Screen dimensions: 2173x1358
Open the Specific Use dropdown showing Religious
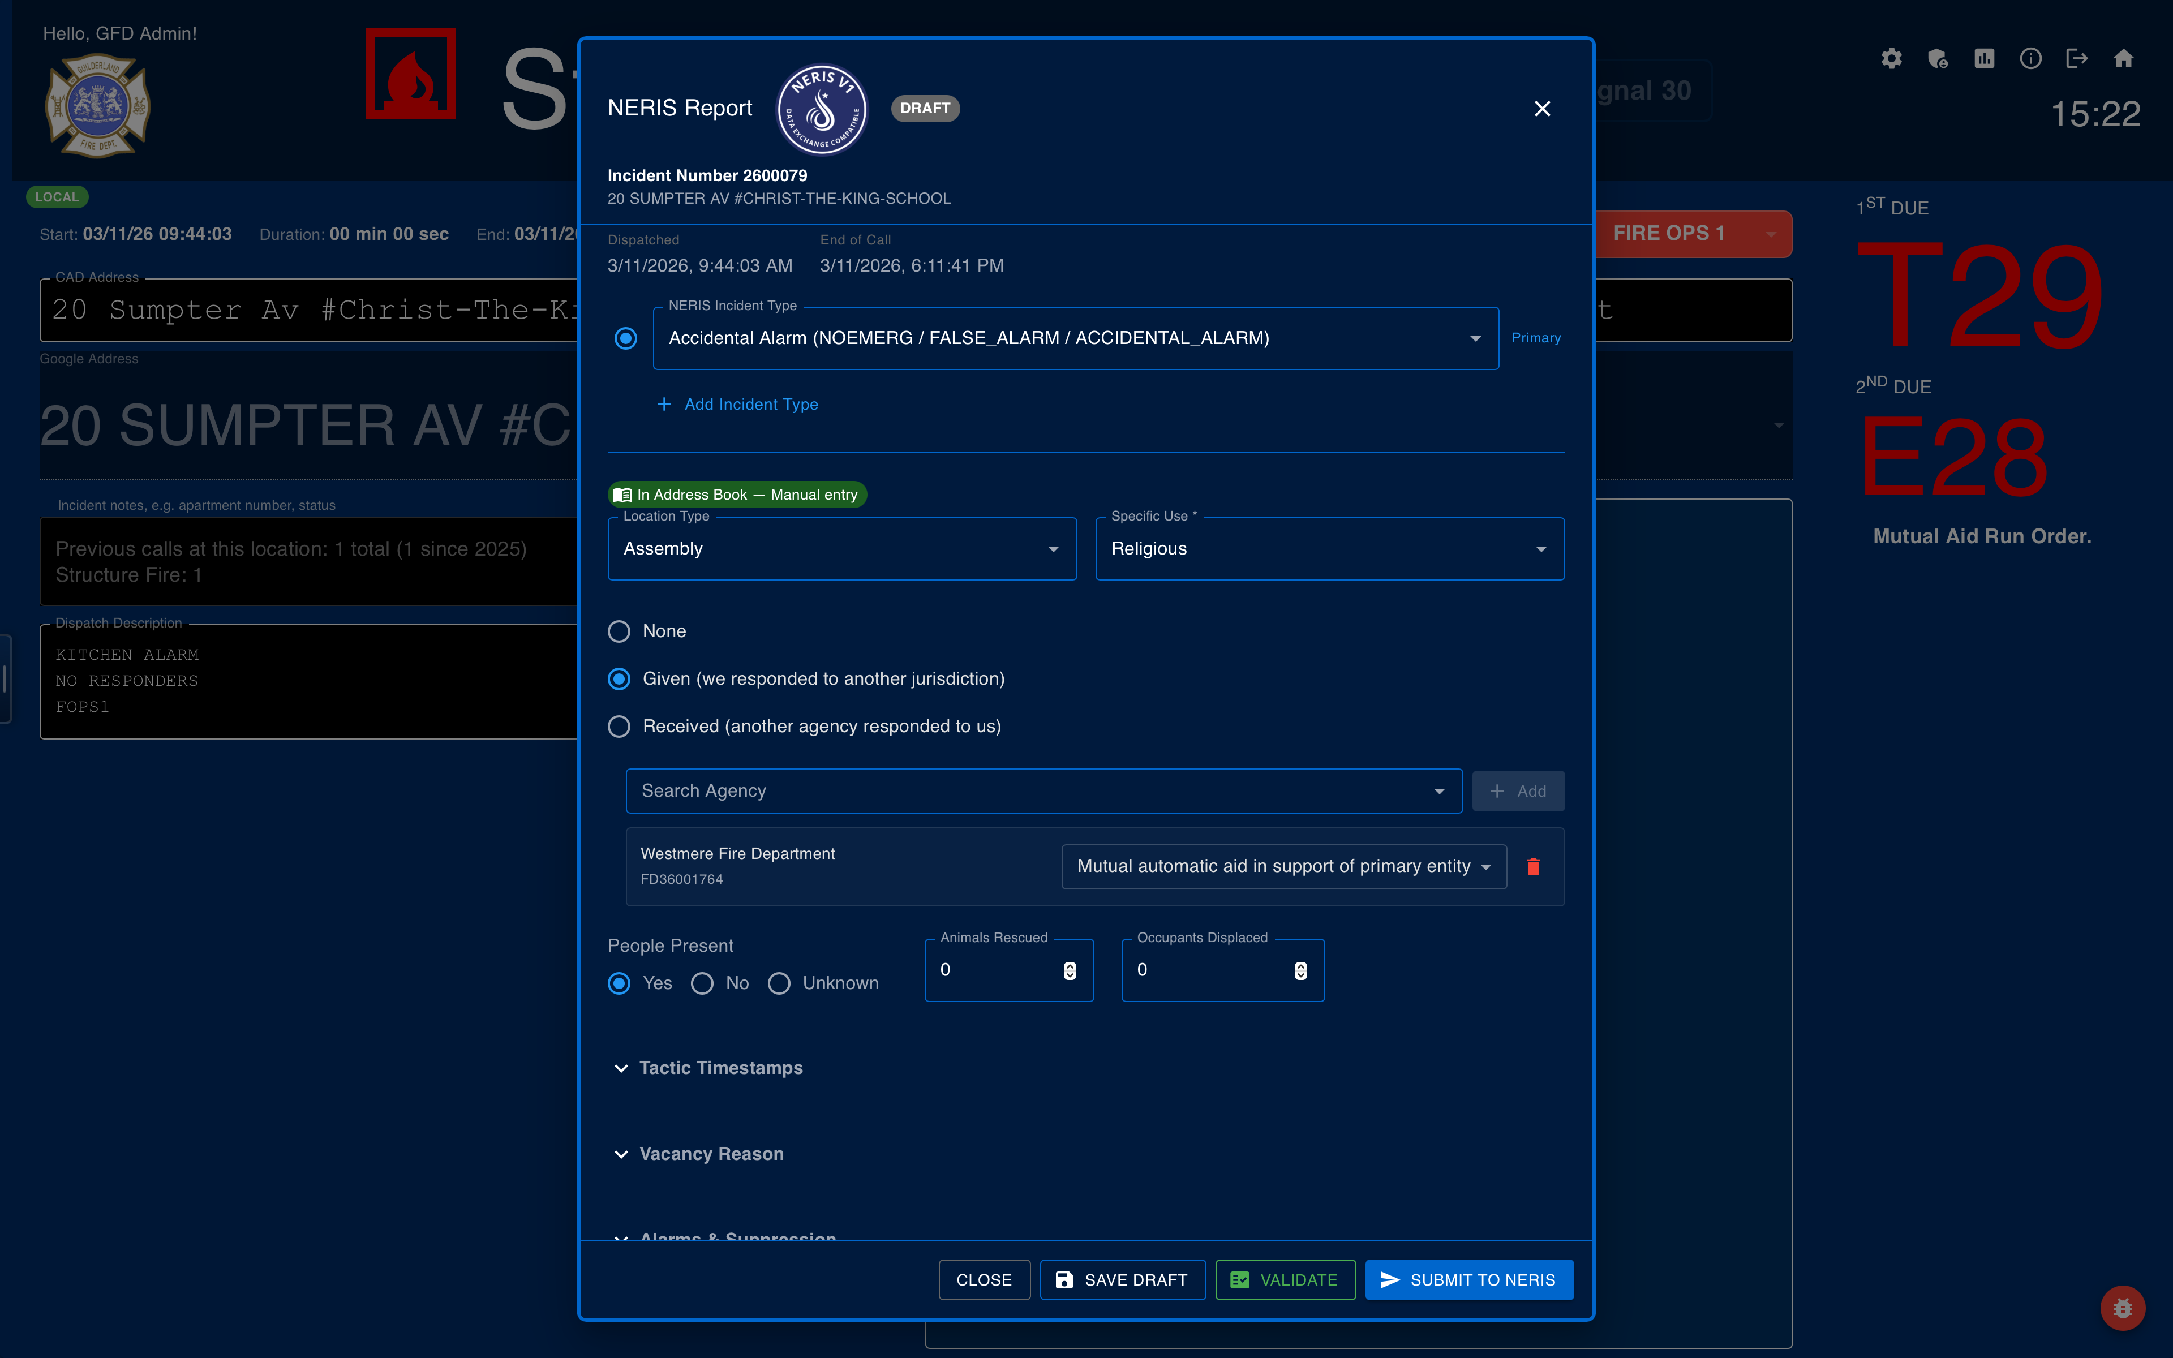1330,549
